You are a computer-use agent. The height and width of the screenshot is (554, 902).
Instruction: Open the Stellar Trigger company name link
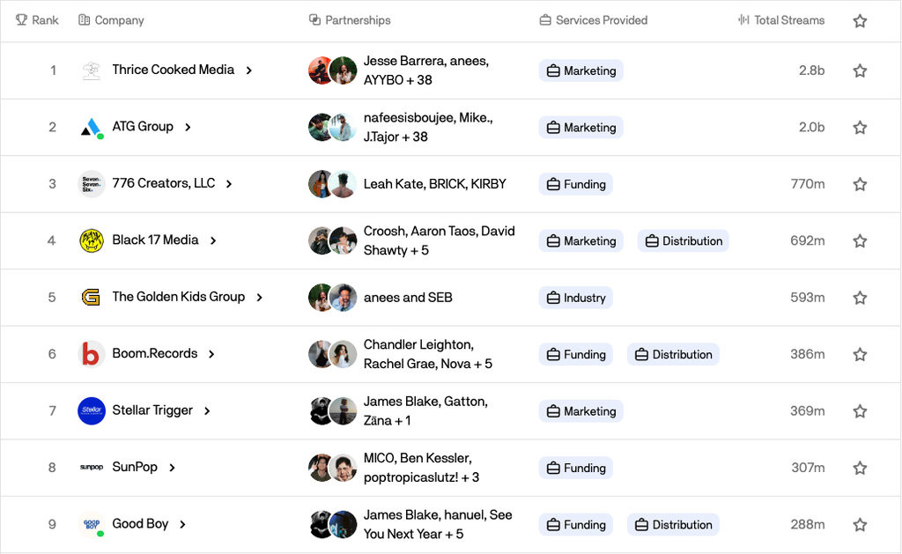coord(152,410)
